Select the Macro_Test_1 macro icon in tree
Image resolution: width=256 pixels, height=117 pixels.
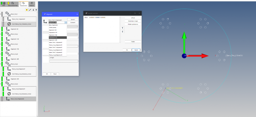point(8,14)
